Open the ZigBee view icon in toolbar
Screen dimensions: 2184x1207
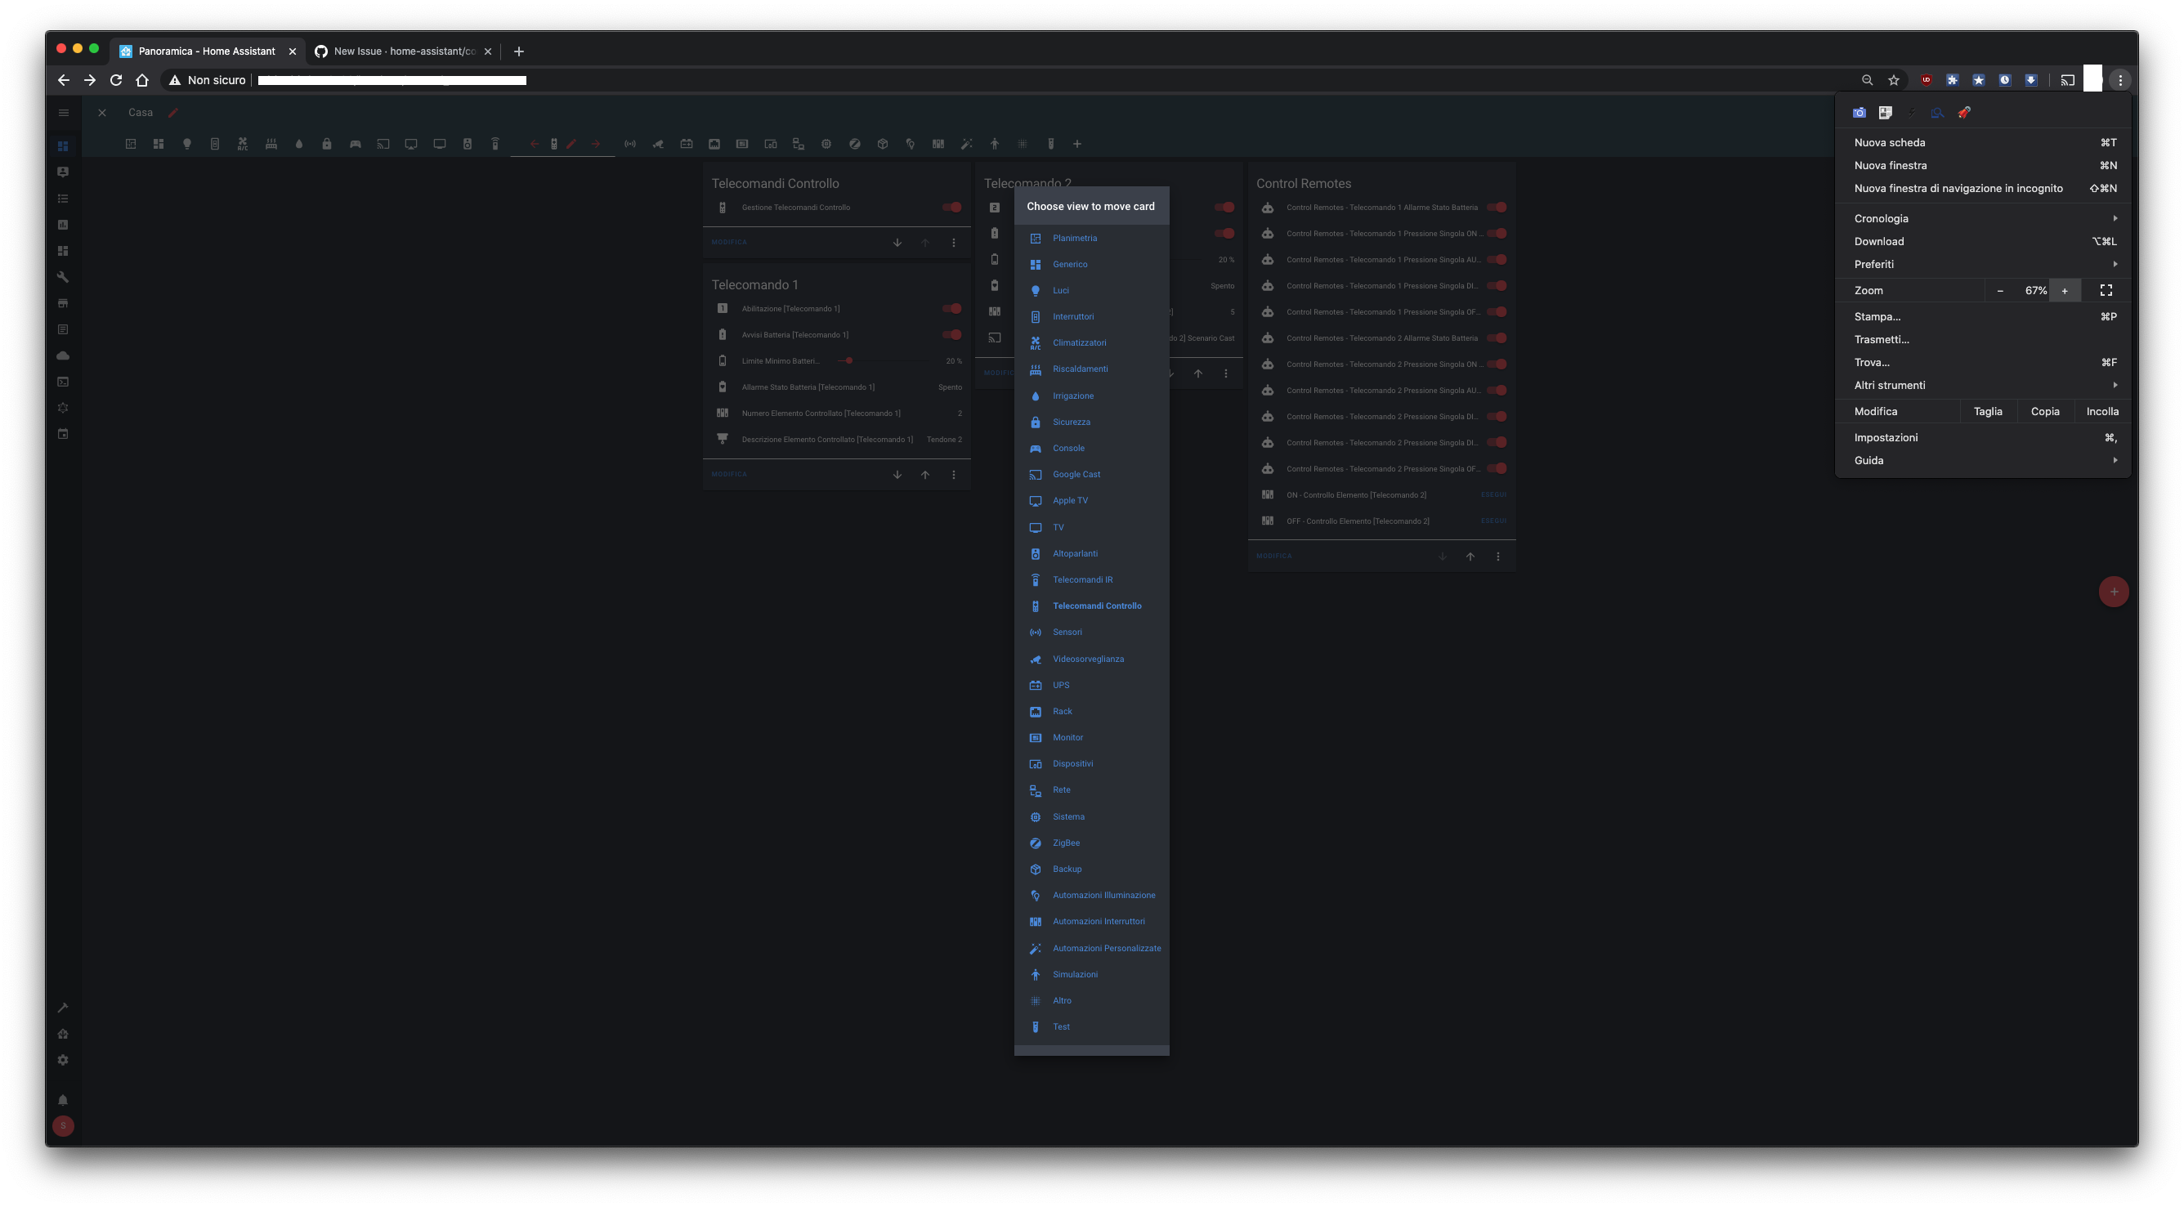(855, 143)
